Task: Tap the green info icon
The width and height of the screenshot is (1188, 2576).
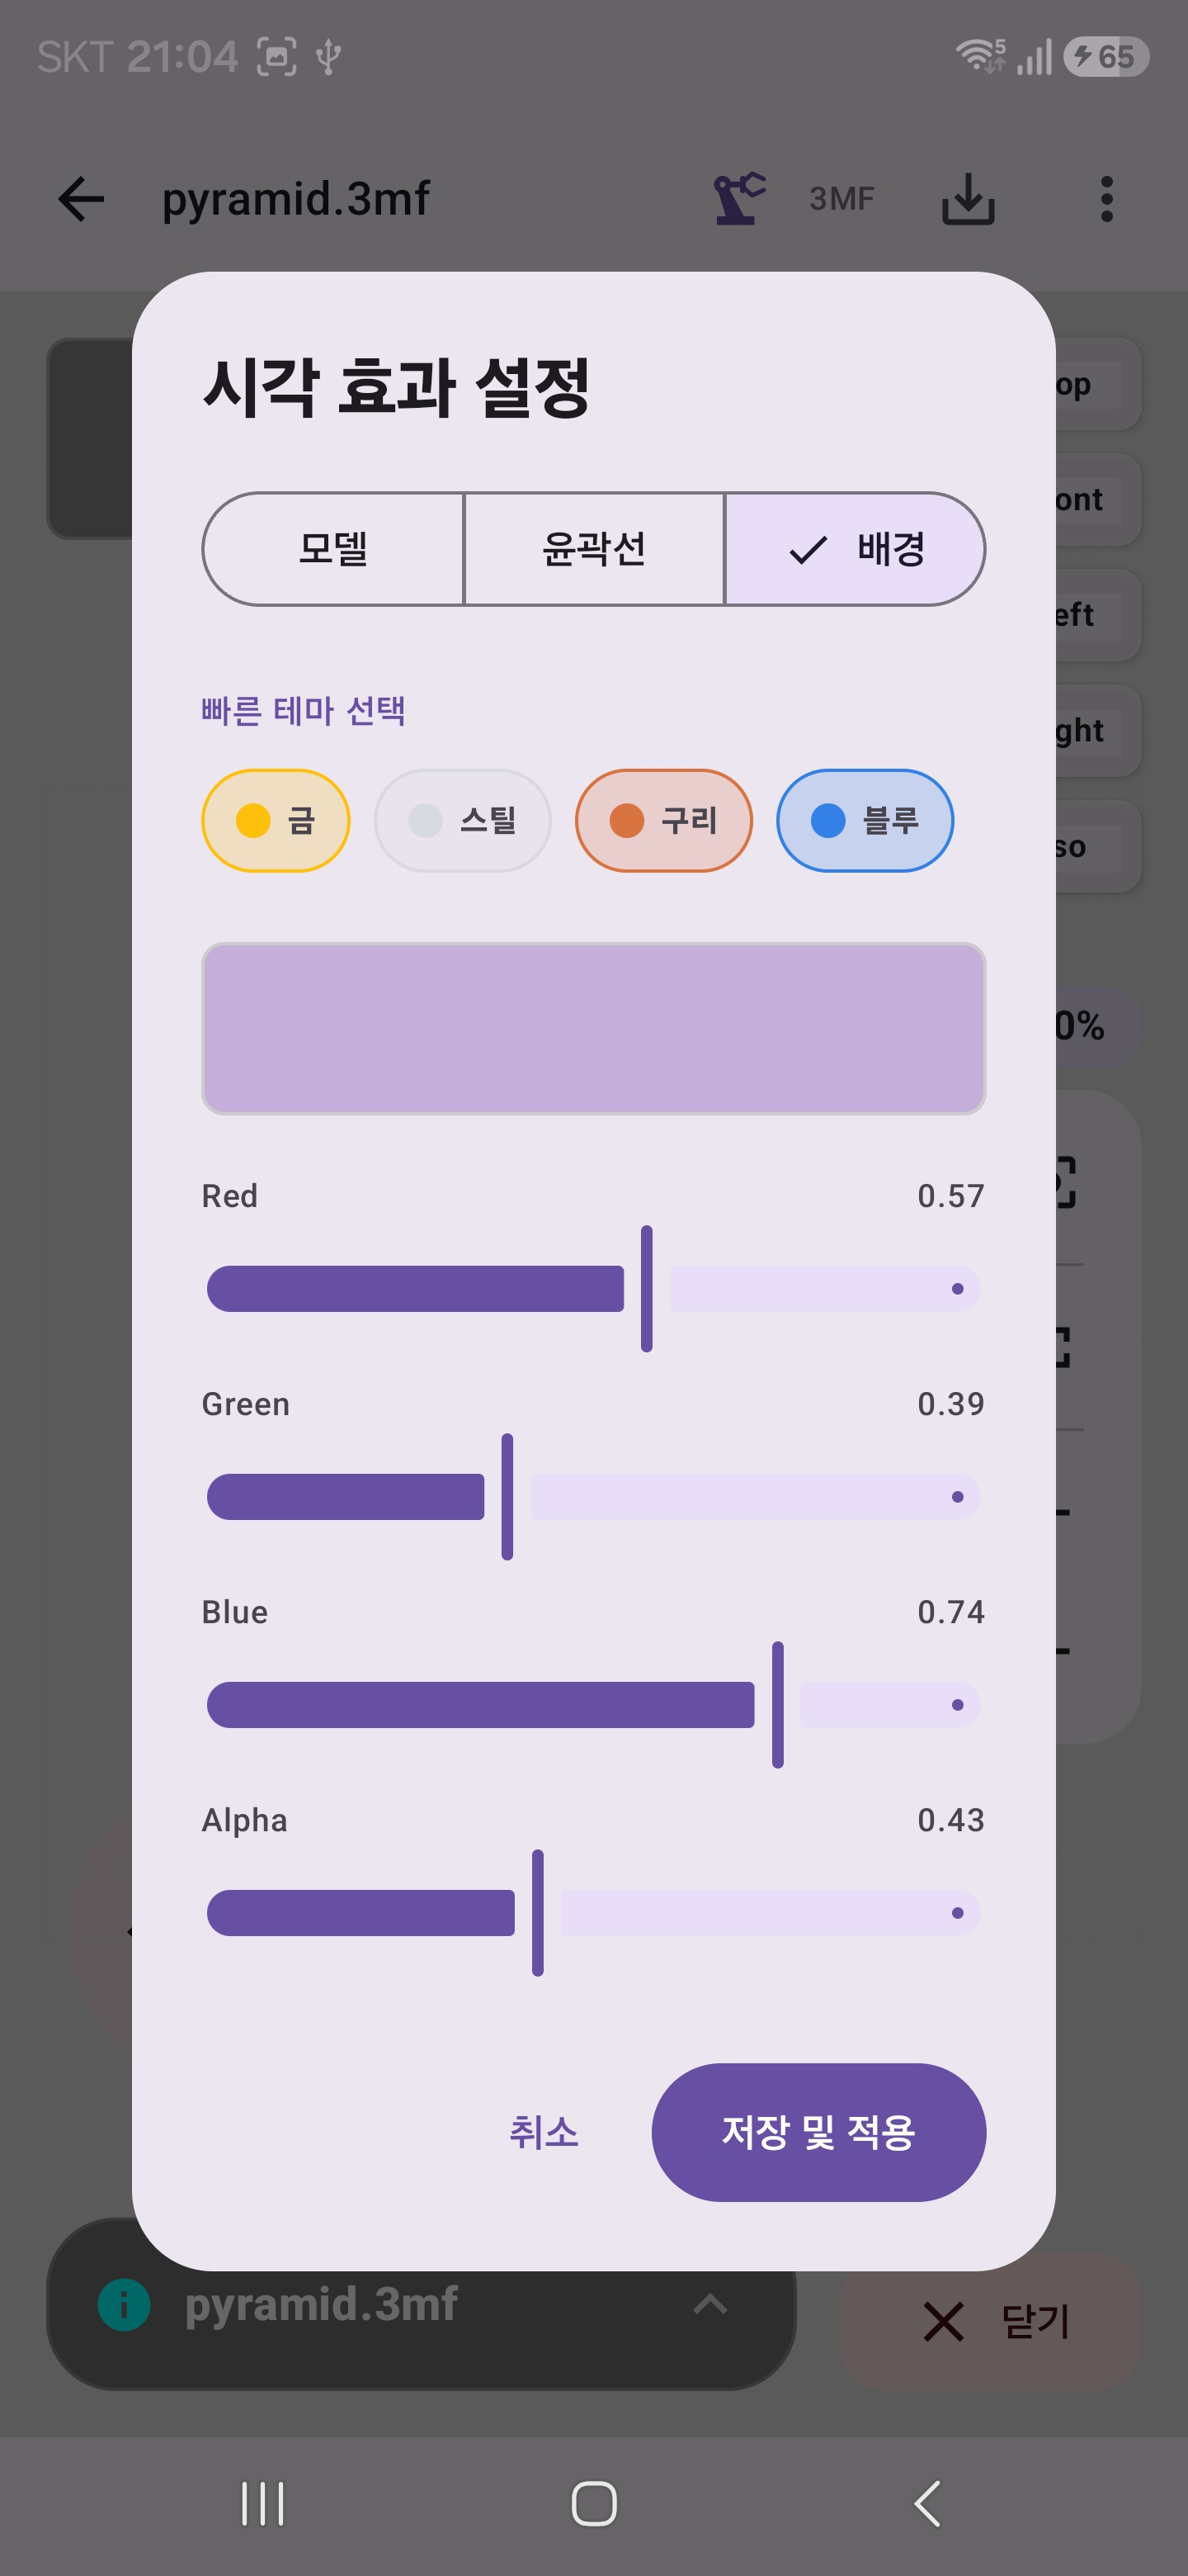Action: coord(124,2305)
